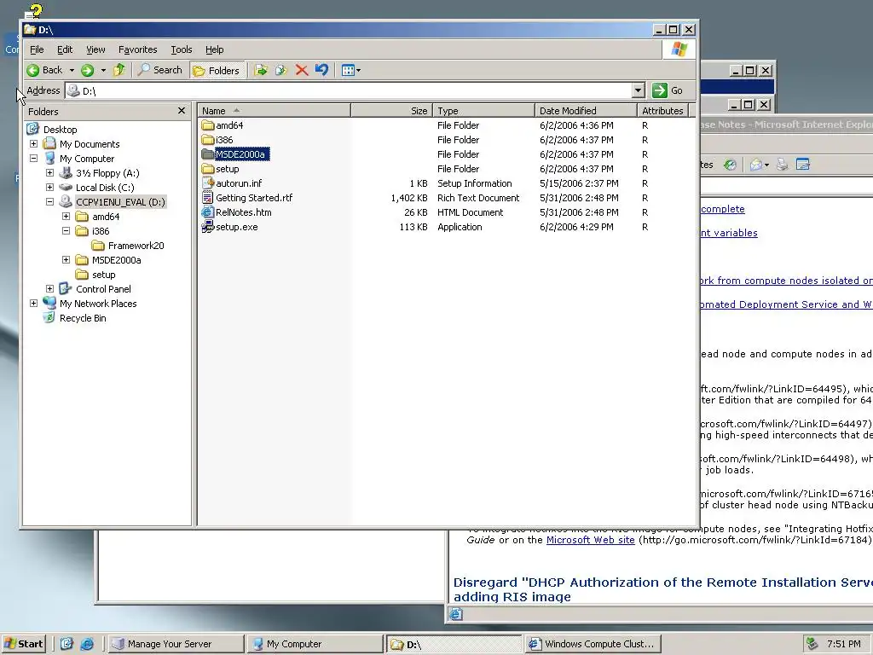The width and height of the screenshot is (873, 655).
Task: Expand the 3½ Floppy (A:) node
Action: pyautogui.click(x=49, y=172)
